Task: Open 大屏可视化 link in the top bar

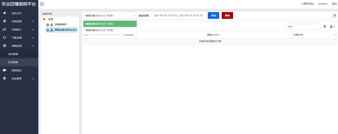Action: click(308, 4)
